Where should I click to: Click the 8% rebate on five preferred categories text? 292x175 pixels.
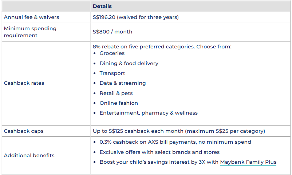[162, 47]
